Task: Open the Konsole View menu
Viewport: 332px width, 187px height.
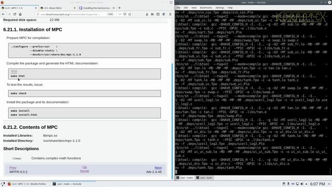Action: point(193,8)
